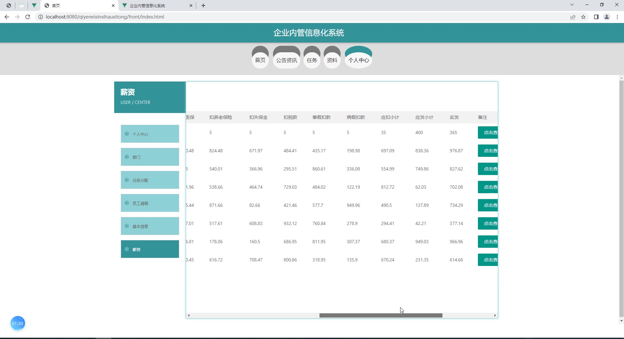Open 员工请假 in the sidebar

pyautogui.click(x=150, y=203)
